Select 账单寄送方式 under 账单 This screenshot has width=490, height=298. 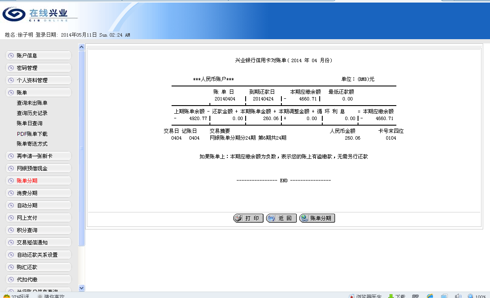(32, 144)
